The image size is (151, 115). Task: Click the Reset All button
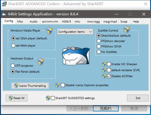pyautogui.click(x=16, y=98)
